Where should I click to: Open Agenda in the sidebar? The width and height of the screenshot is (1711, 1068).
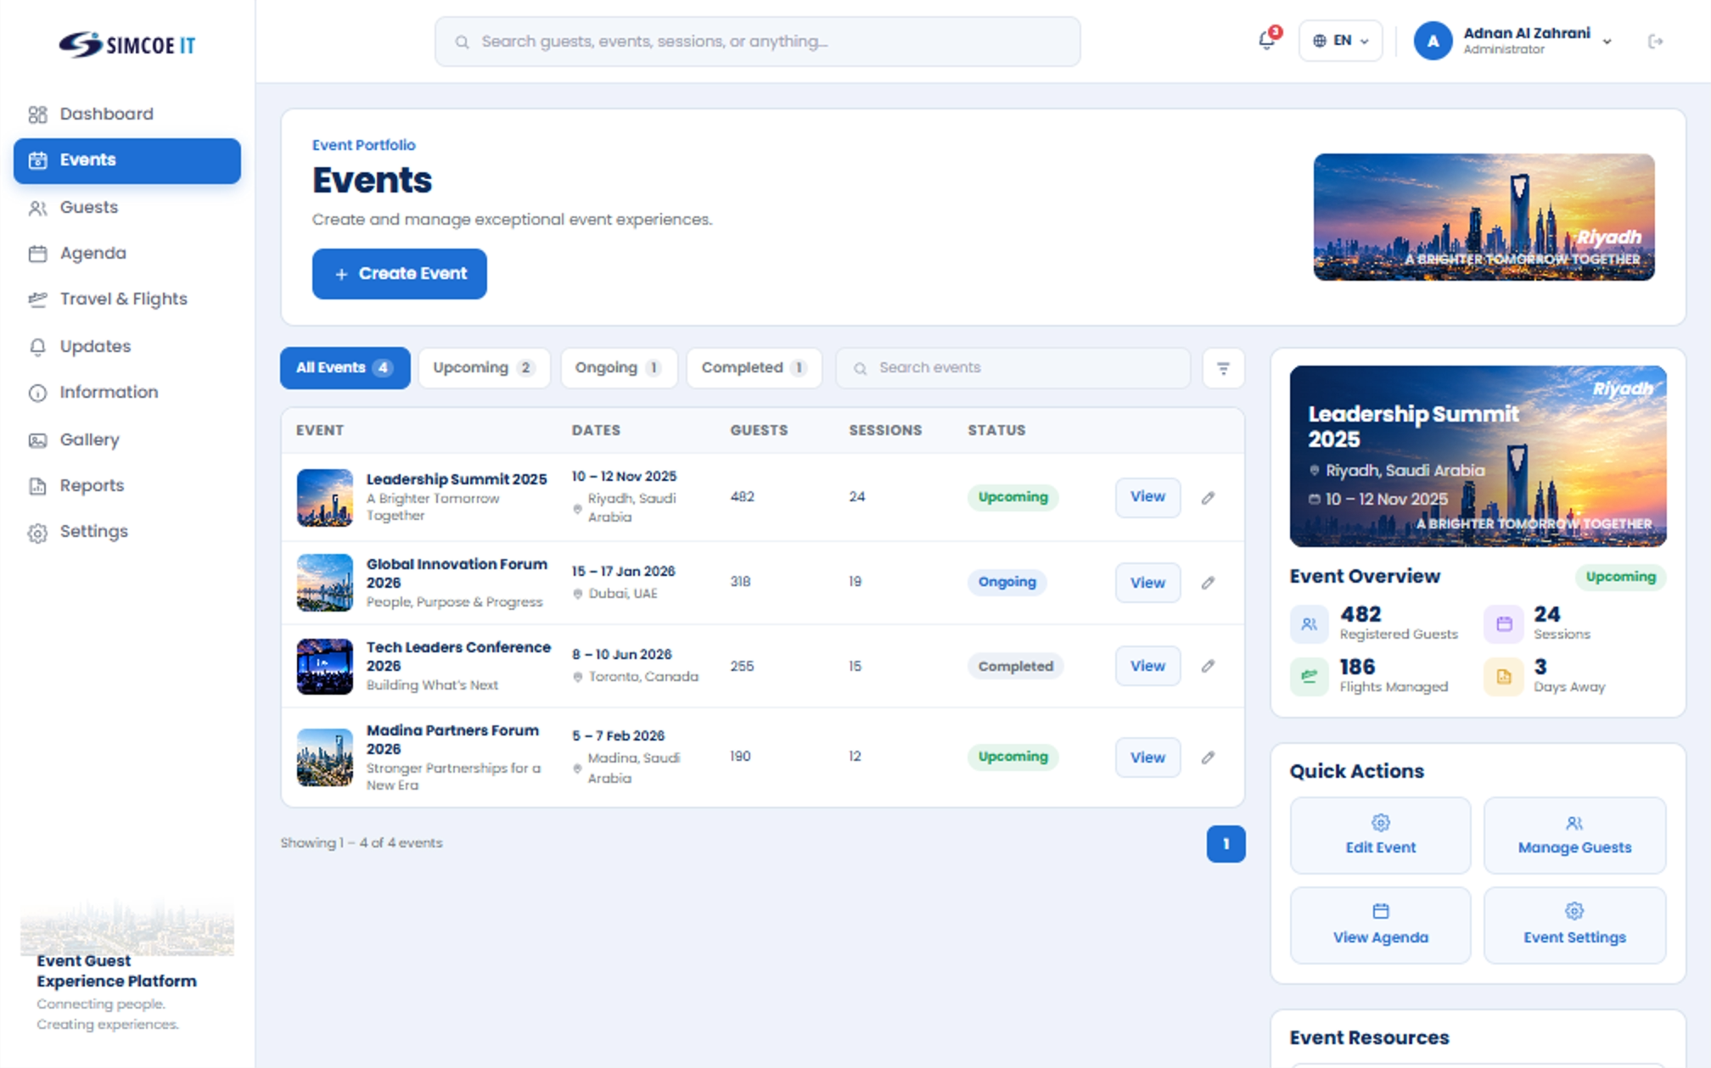coord(127,253)
